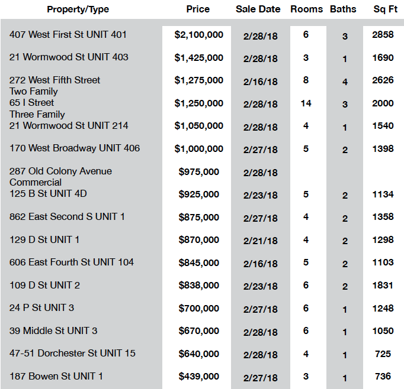
Task: Select 272 West Fifth Street property
Action: [x=54, y=80]
